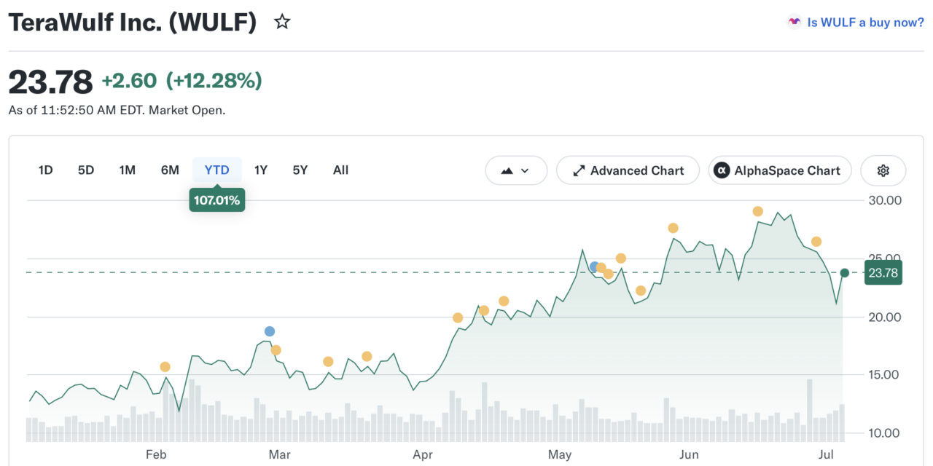Click the 23.78 price label on axis
933x466 pixels.
point(883,272)
